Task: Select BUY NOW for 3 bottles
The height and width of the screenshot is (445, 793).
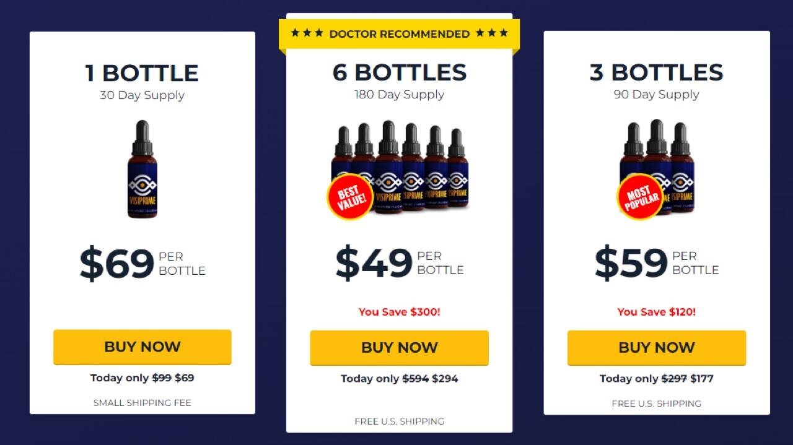Action: (x=656, y=347)
